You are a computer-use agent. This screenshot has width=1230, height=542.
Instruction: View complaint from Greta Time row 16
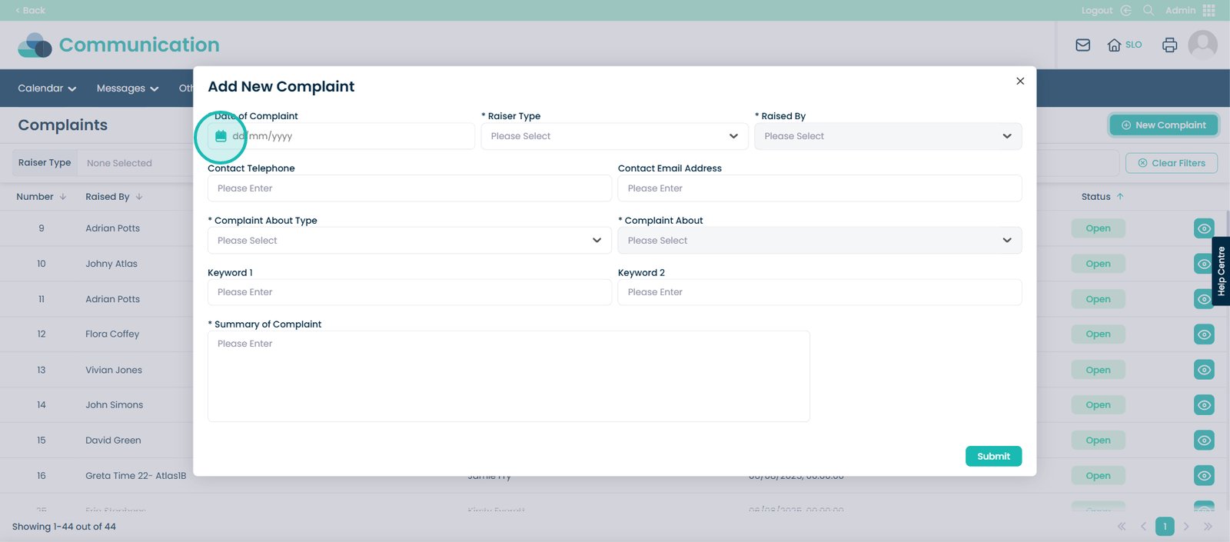(x=1204, y=476)
